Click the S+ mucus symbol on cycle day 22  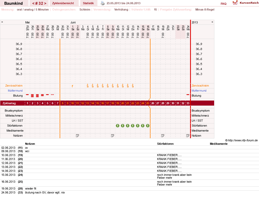tap(133, 86)
